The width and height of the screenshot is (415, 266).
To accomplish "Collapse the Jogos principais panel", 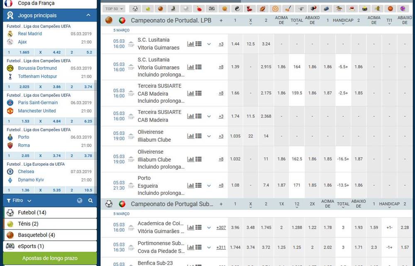I will click(88, 15).
